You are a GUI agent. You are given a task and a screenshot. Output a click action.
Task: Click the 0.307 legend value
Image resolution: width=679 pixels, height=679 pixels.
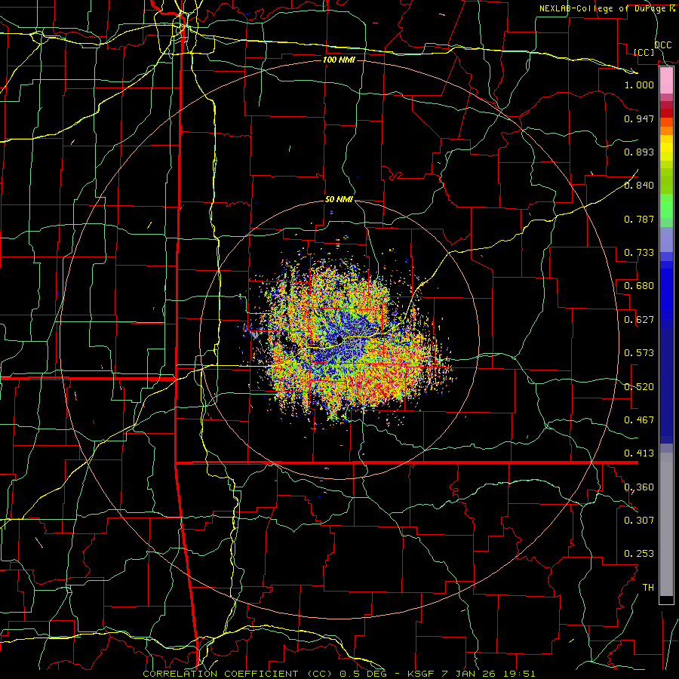click(x=639, y=521)
